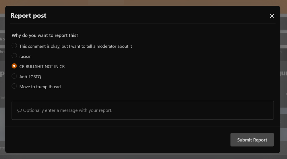Click the 'Report post' dialog title
This screenshot has width=287, height=159.
point(28,16)
